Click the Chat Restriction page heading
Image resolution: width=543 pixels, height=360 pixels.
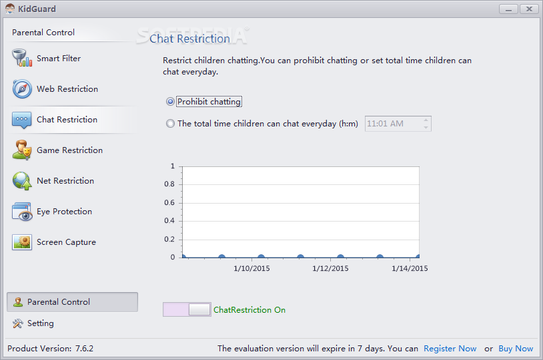tap(189, 39)
